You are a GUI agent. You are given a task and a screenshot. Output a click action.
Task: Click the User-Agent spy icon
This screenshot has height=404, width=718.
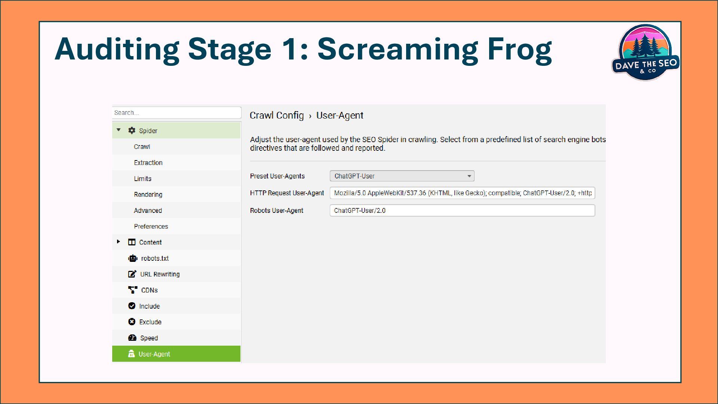point(131,354)
